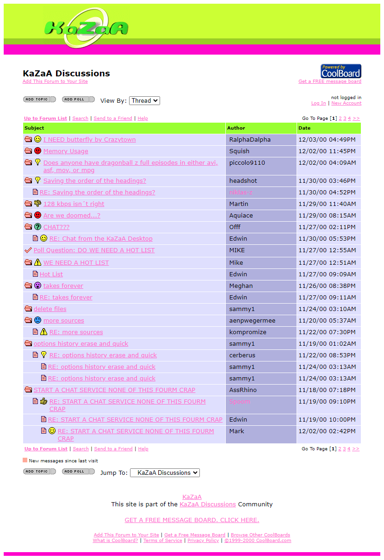Image resolution: width=384 pixels, height=560 pixels.
Task: Click Get a FREE message board link under badge
Action: [x=330, y=81]
